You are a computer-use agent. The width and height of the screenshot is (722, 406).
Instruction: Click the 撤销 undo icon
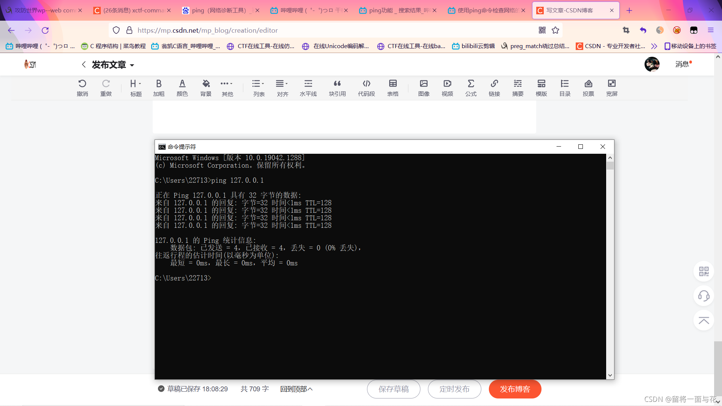pos(82,88)
